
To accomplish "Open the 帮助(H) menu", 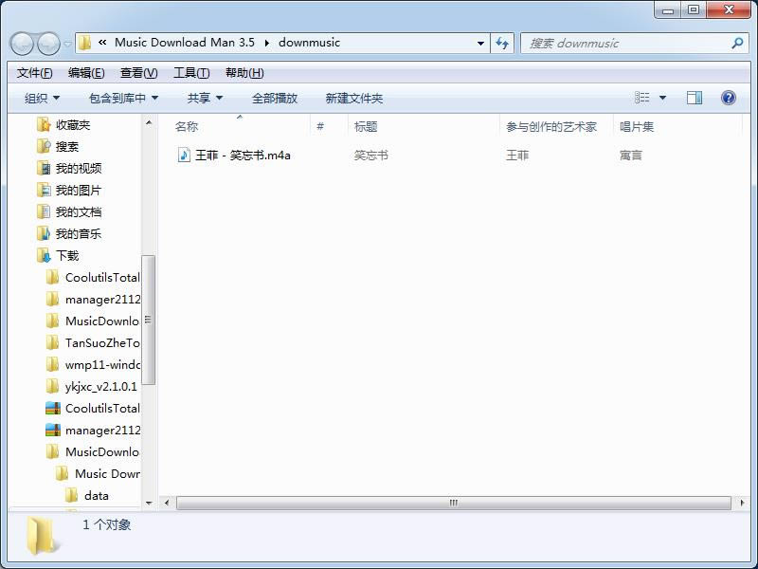I will 244,73.
